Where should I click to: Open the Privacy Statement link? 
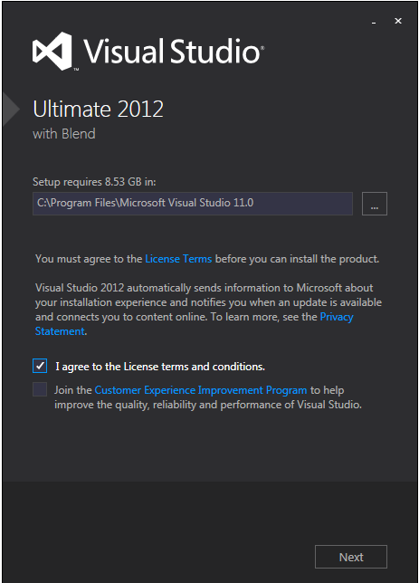tap(337, 317)
